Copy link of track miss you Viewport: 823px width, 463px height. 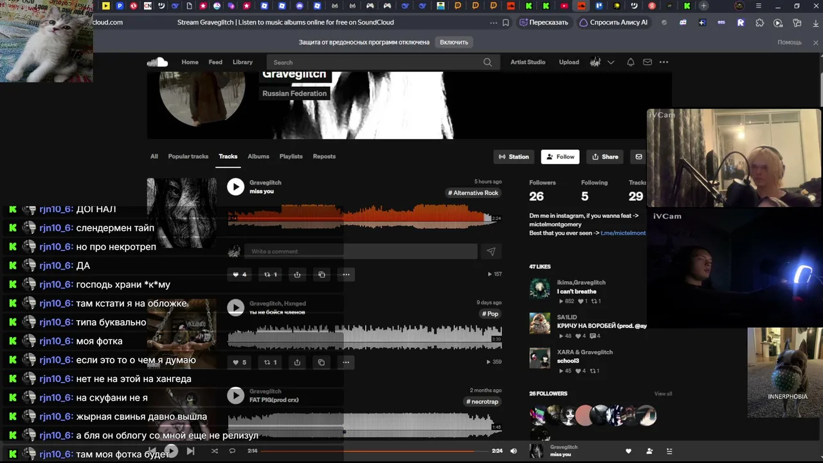point(321,275)
